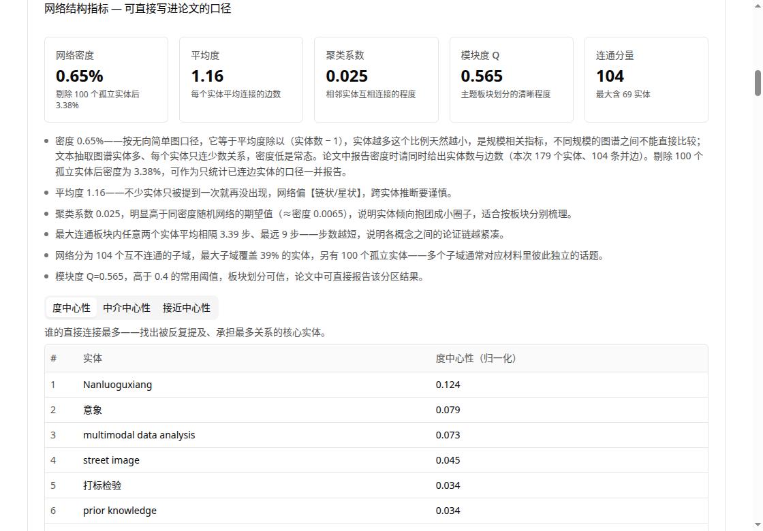Image resolution: width=763 pixels, height=531 pixels.
Task: Click the # column header
Action: [x=54, y=358]
